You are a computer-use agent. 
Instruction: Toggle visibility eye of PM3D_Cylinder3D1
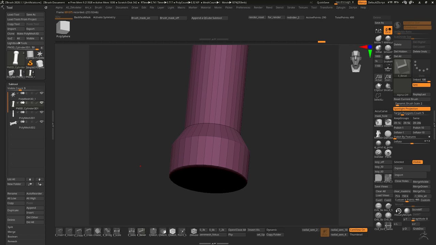click(x=42, y=102)
